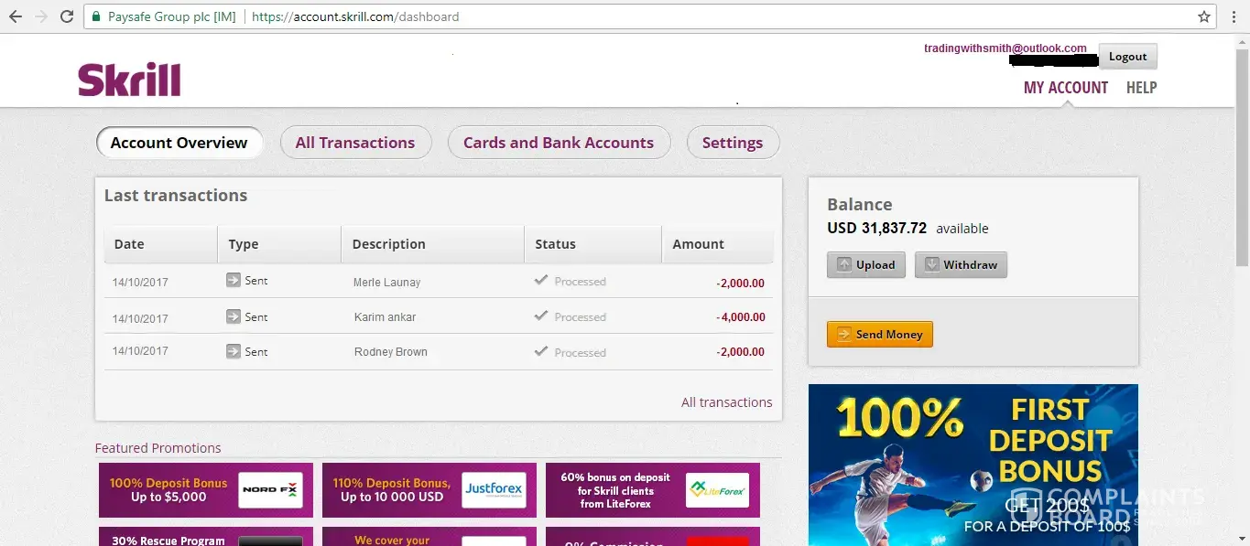Click the up arrow icon on Upload

pyautogui.click(x=842, y=264)
